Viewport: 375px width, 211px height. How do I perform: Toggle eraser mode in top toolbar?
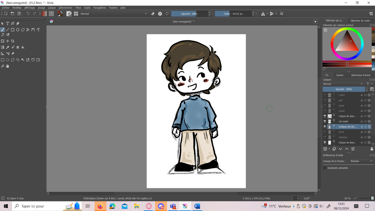153,14
